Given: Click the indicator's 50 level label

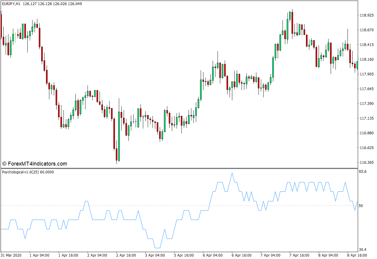Looking at the screenshot, I should pyautogui.click(x=361, y=206).
